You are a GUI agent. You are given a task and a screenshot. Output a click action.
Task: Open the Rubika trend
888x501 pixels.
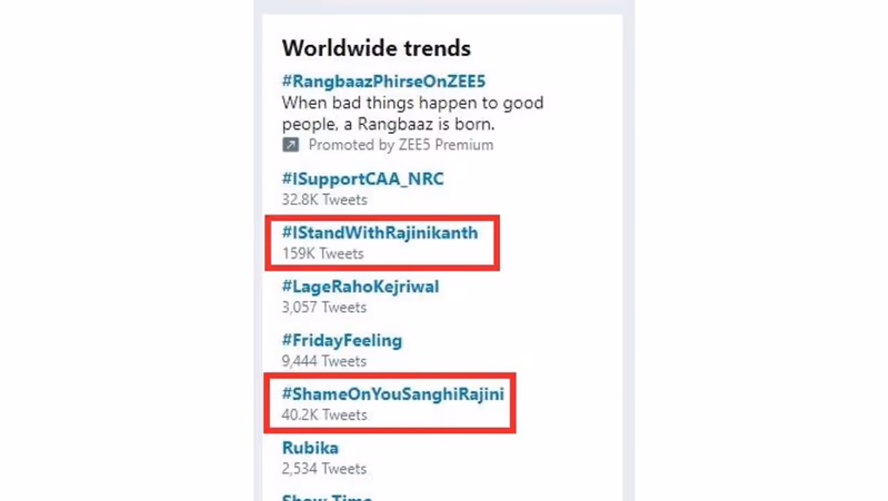click(x=309, y=448)
